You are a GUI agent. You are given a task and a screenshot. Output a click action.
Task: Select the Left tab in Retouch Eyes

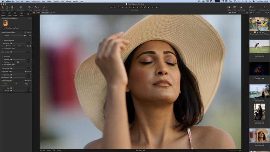coord(16,84)
